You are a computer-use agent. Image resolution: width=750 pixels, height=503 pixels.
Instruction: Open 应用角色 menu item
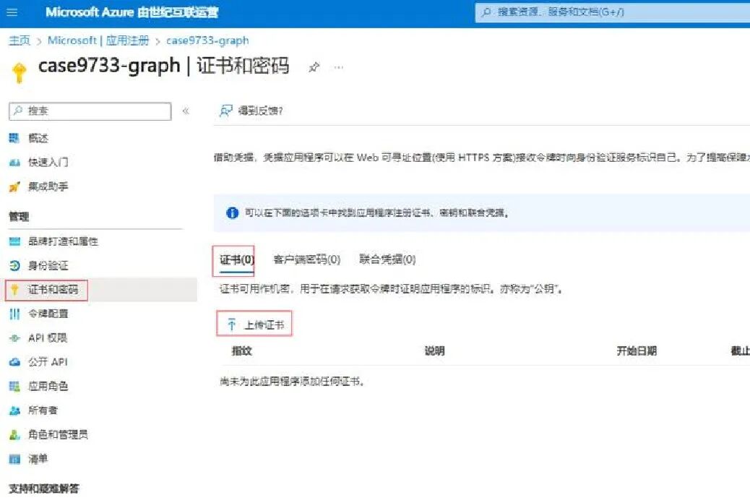pos(48,386)
